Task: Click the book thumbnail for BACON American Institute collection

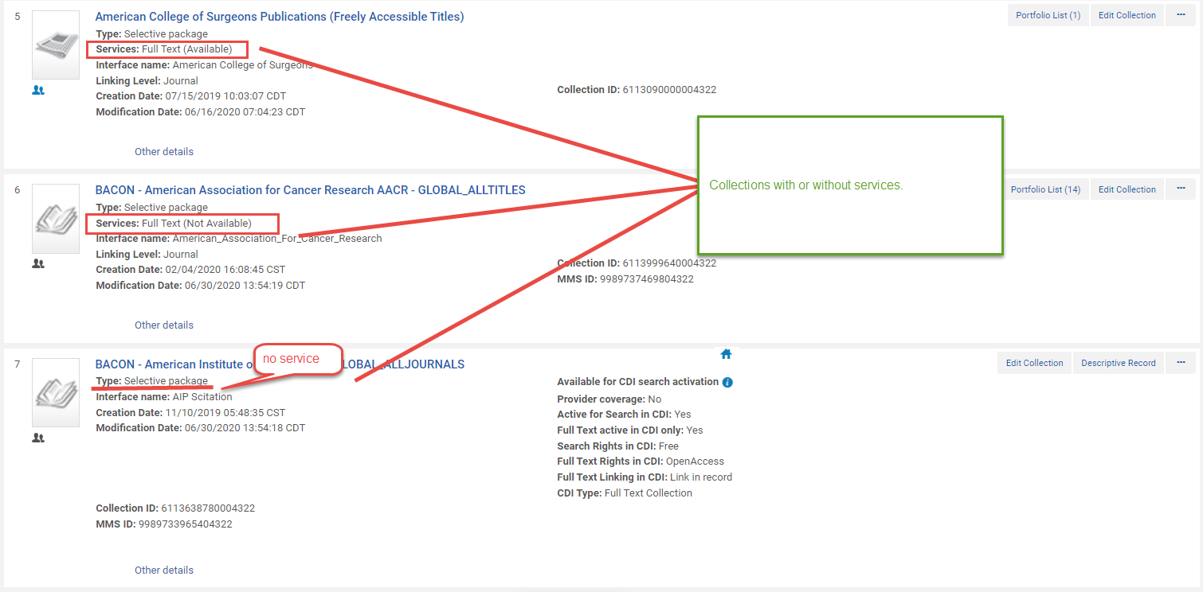Action: 56,392
